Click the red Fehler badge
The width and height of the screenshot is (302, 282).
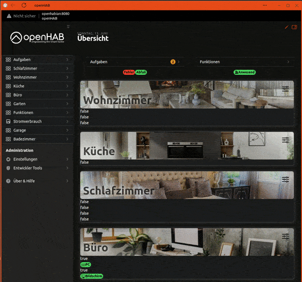pyautogui.click(x=129, y=72)
